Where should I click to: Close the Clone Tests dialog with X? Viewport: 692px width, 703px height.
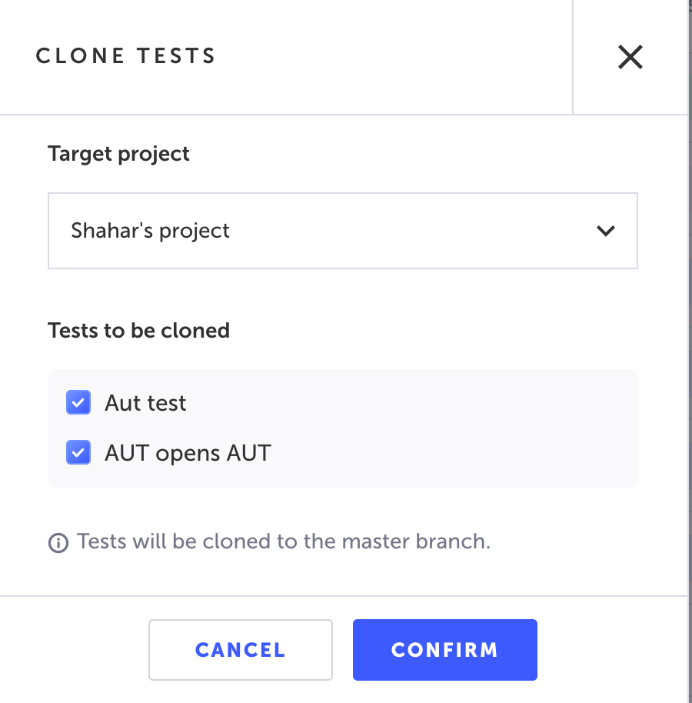coord(630,57)
